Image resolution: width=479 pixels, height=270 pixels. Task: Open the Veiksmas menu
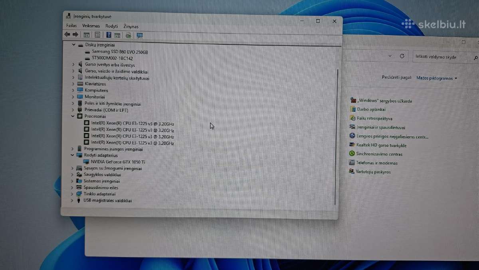[x=91, y=26]
